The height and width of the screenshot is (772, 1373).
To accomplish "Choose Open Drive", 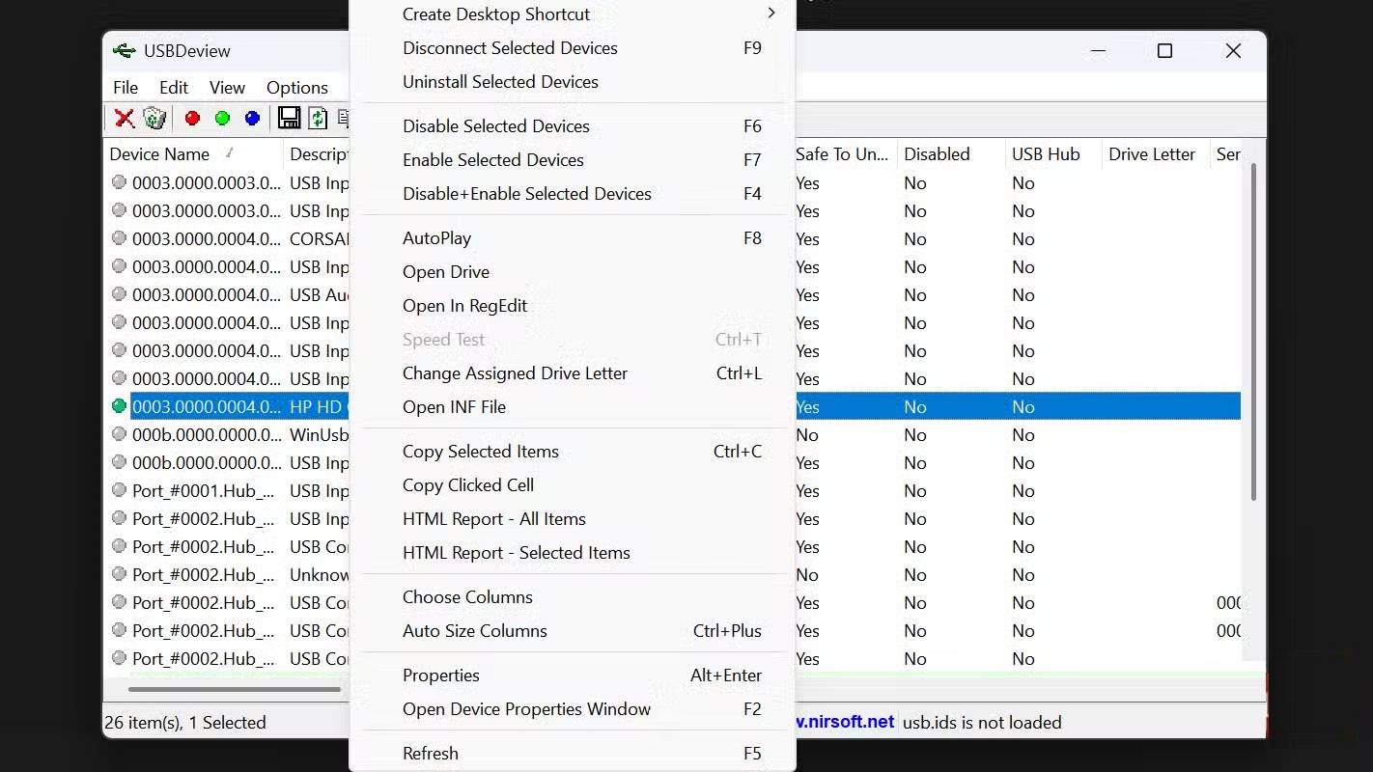I will click(573, 272).
